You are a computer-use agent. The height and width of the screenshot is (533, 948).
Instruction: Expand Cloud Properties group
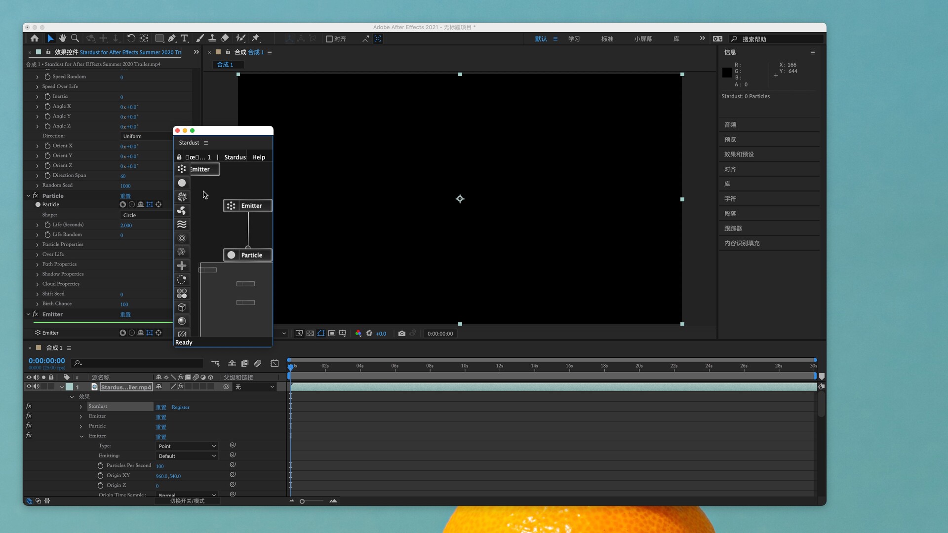pyautogui.click(x=38, y=284)
